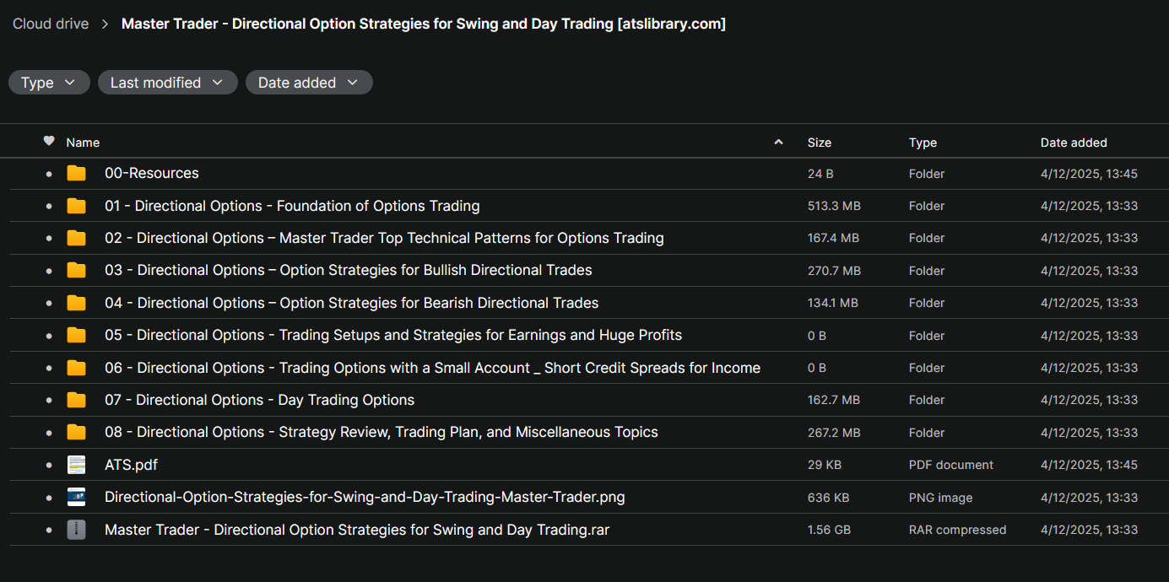Sort by Type column header
The image size is (1169, 582).
click(x=923, y=143)
